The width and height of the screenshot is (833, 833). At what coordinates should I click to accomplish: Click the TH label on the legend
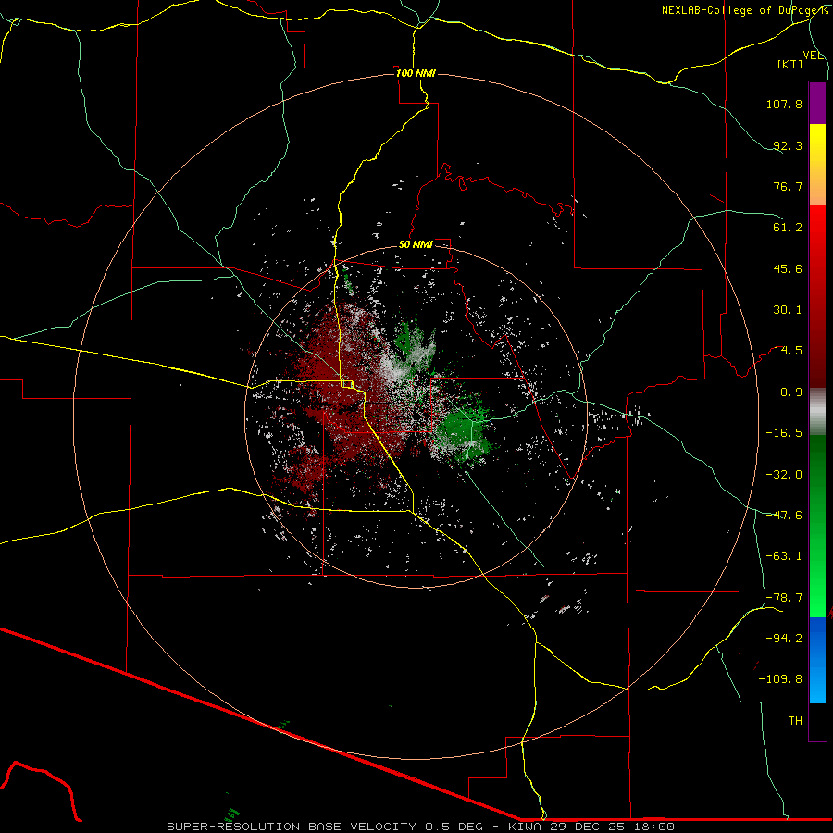[795, 721]
